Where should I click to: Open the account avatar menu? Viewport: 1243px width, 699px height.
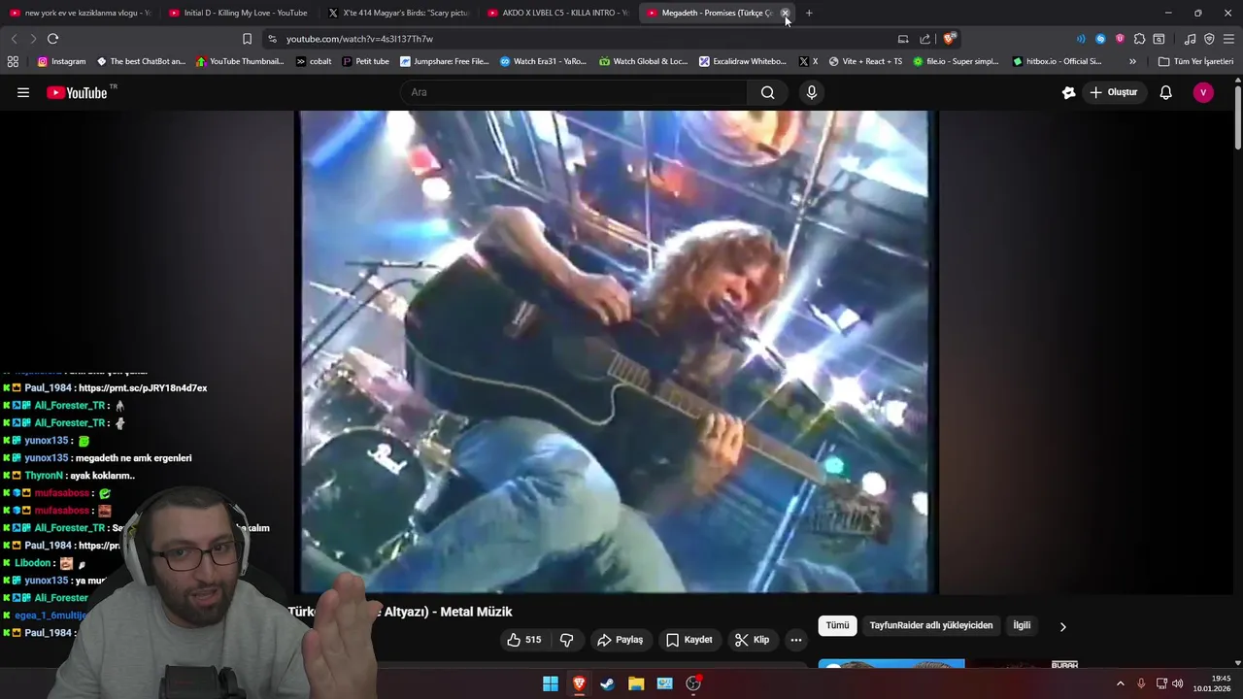tap(1203, 92)
